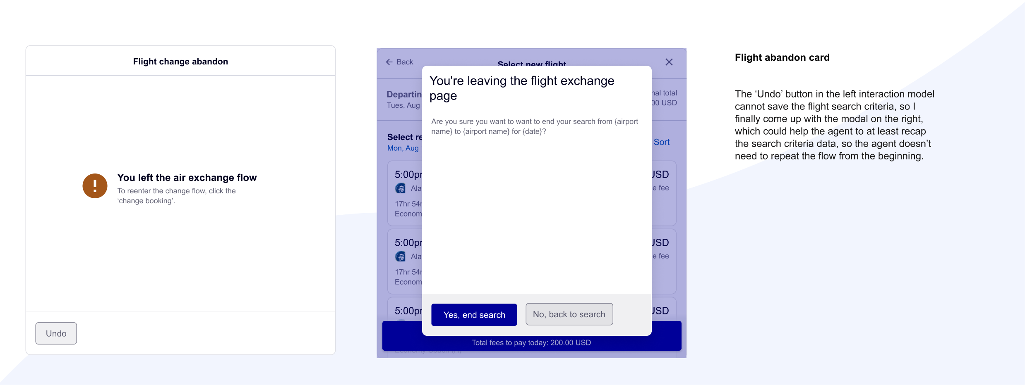Click the Flight abandon card heading
The height and width of the screenshot is (385, 1025).
[782, 57]
